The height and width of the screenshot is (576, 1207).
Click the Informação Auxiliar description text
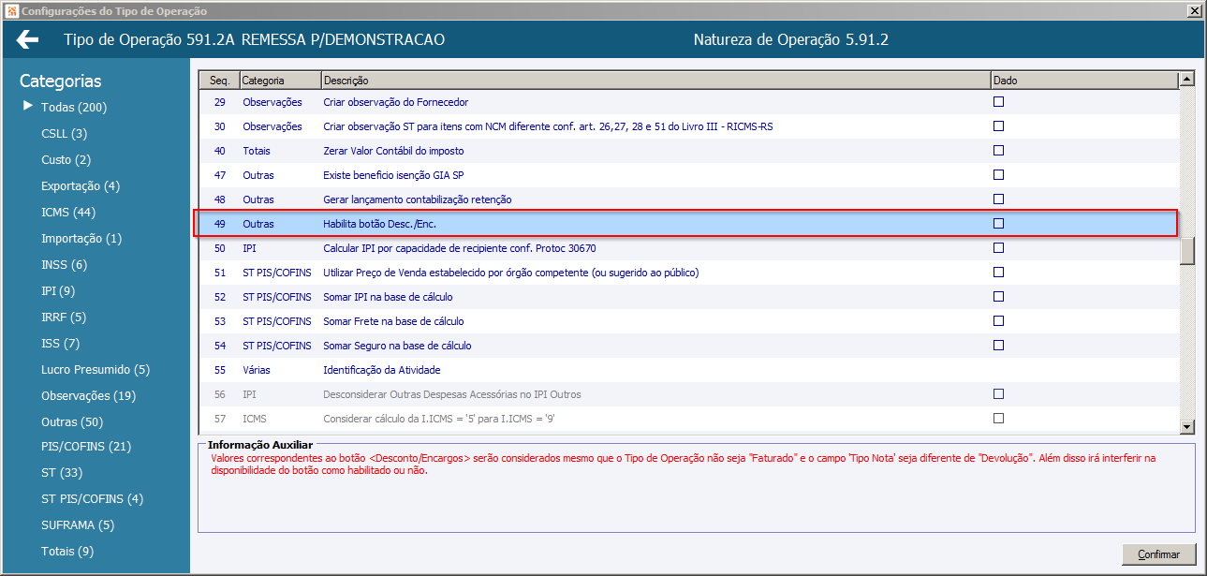click(684, 464)
